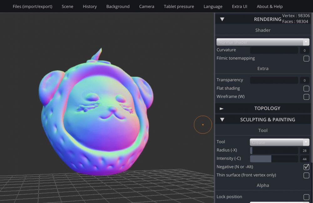Open the Scene menu
Screen dimensions: 313x203
pos(67,6)
